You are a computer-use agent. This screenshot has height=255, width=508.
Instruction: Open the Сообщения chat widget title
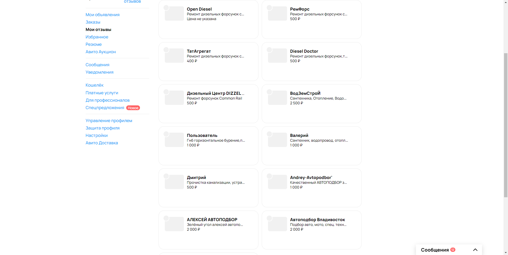435,250
